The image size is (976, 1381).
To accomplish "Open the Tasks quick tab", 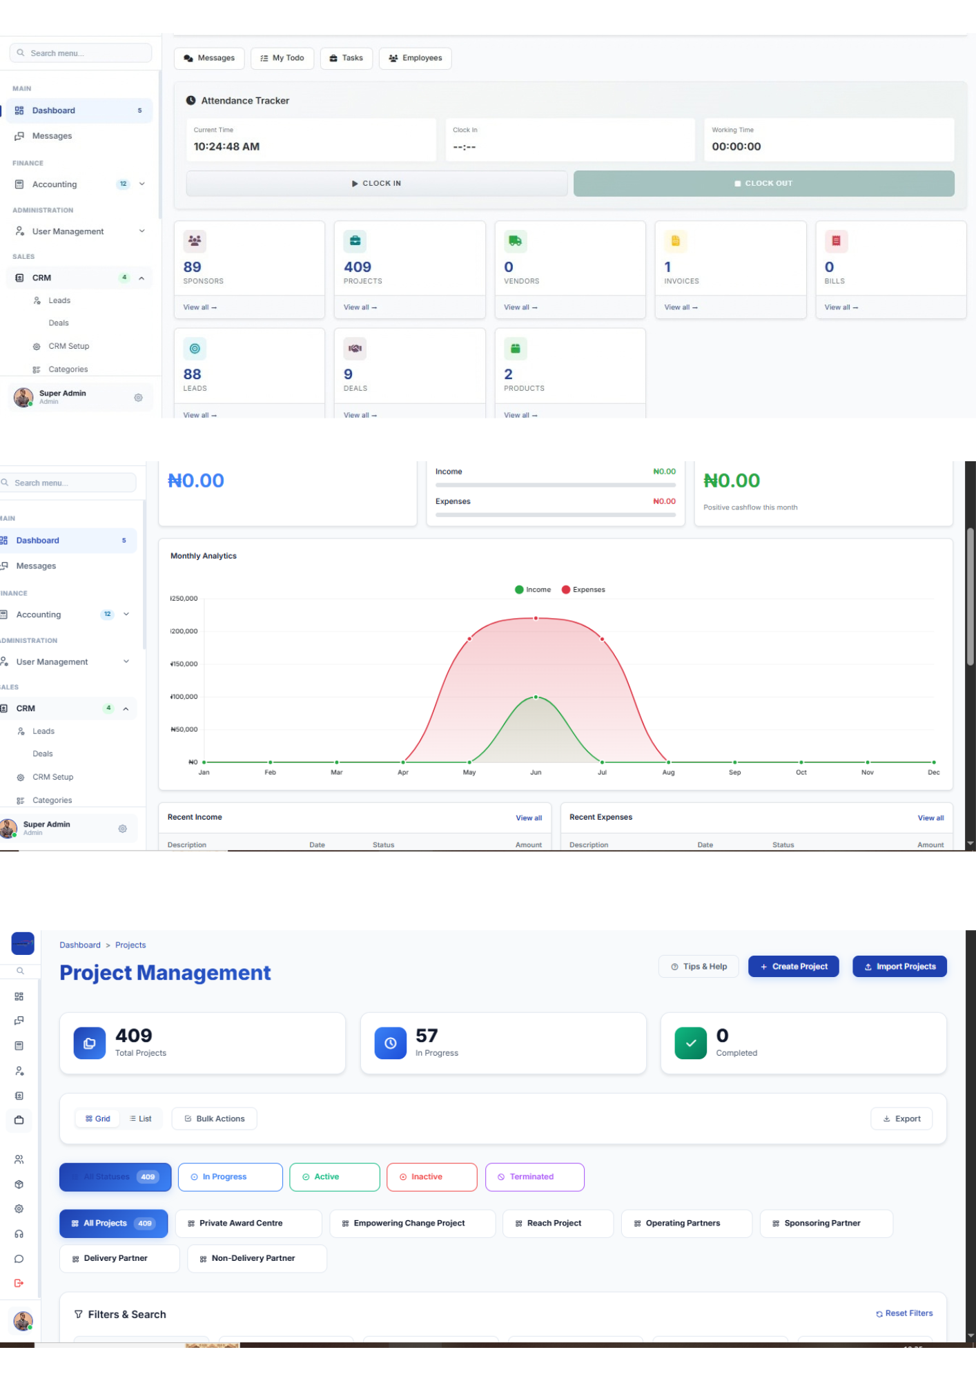I will (x=347, y=58).
